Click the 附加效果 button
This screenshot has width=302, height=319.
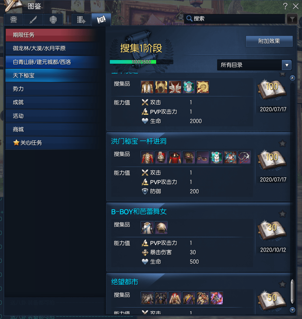(x=269, y=41)
